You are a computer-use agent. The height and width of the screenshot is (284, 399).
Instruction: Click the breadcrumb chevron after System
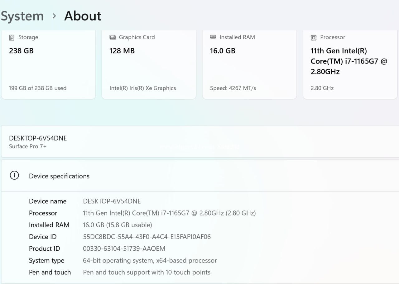54,16
